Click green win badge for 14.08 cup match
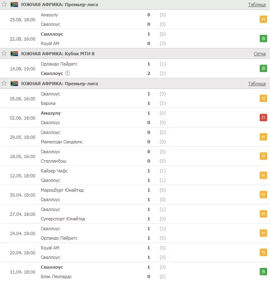This screenshot has height=281, width=270. [x=263, y=68]
